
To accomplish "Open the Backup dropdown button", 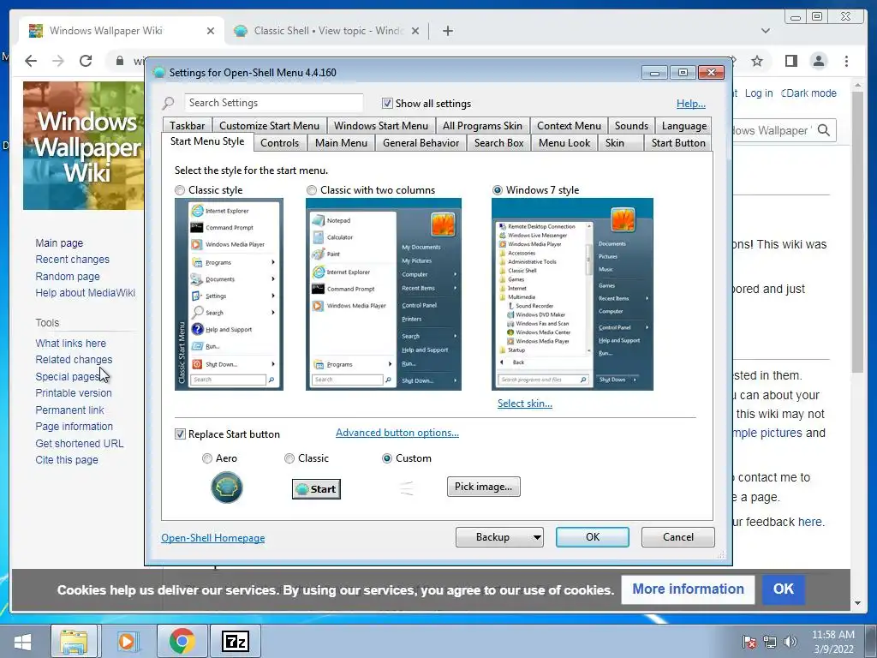I will pyautogui.click(x=499, y=537).
